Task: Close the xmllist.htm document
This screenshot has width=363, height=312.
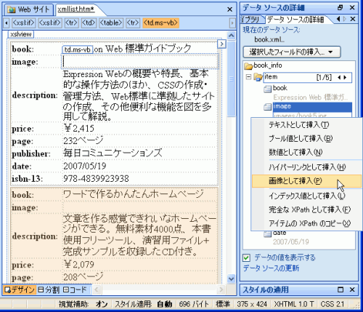Action: coord(229,9)
